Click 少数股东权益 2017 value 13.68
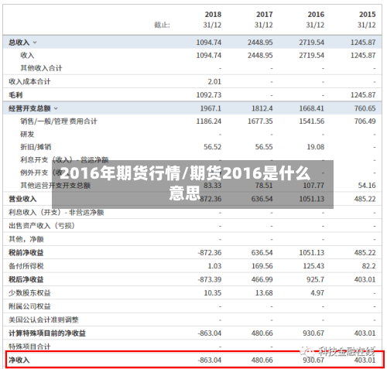Screen dimensions: 387x369 point(264,293)
